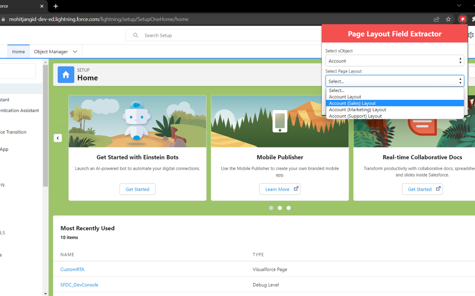Viewport: 475px width, 296px height.
Task: Click Get Started for Real-time Collaborative Docs
Action: coord(422,189)
